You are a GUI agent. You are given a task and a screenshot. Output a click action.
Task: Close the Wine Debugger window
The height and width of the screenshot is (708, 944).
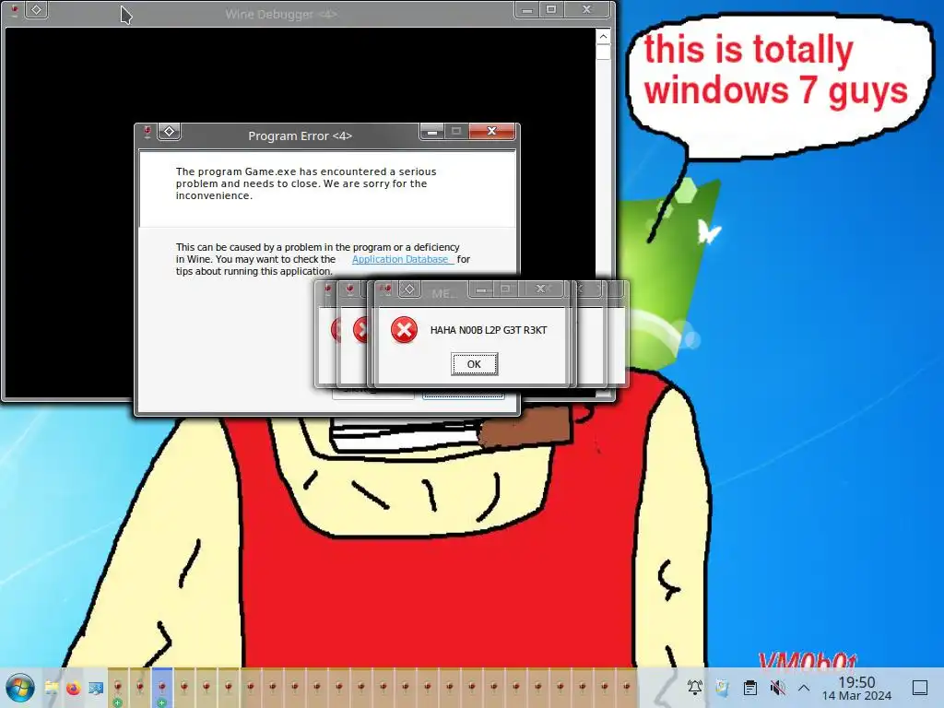(587, 9)
